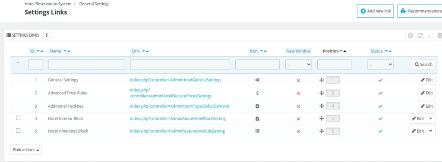Sort Name column descending

[65, 51]
